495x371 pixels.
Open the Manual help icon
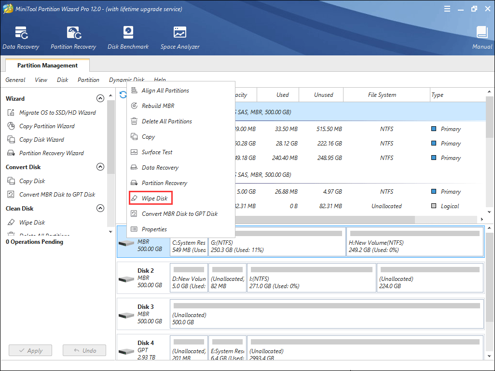(x=482, y=38)
